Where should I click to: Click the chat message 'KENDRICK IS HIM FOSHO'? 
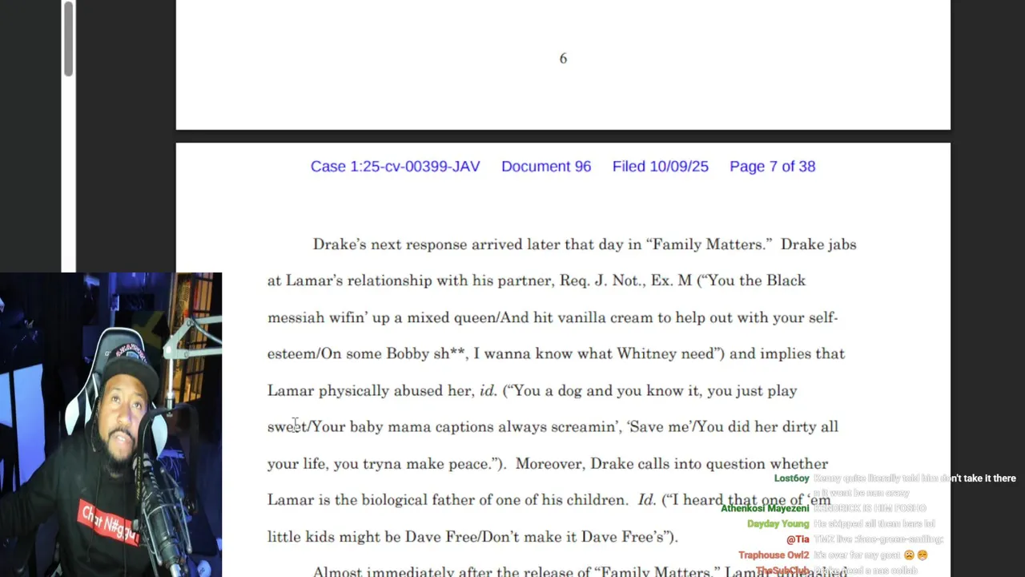click(870, 508)
